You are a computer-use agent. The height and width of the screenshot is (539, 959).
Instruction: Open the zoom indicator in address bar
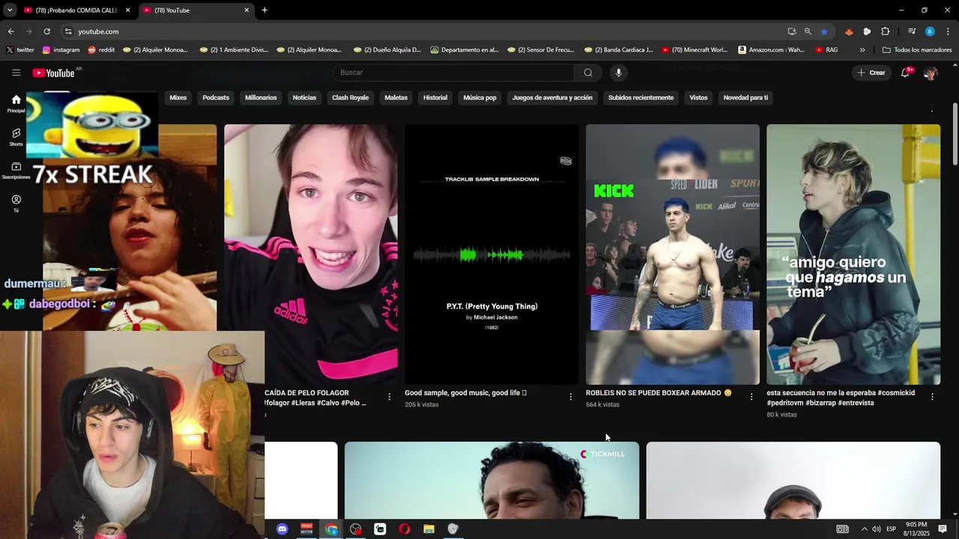point(808,31)
